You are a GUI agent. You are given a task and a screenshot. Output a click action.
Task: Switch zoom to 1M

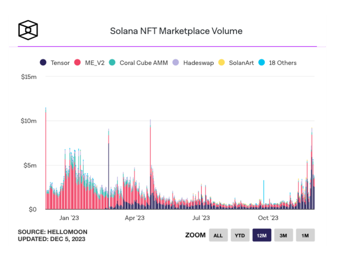(x=305, y=235)
